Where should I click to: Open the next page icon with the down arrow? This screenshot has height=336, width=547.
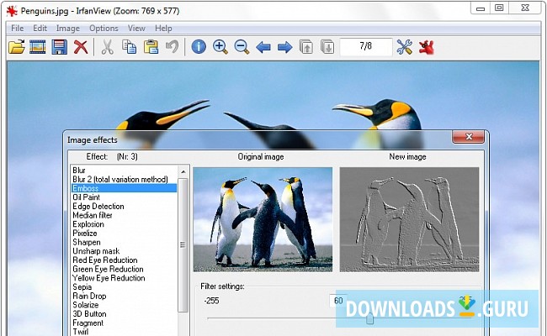coord(327,47)
